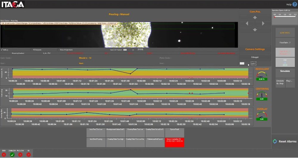Click the Mould n : 14 label
This screenshot has height=158, width=298.
[85, 58]
